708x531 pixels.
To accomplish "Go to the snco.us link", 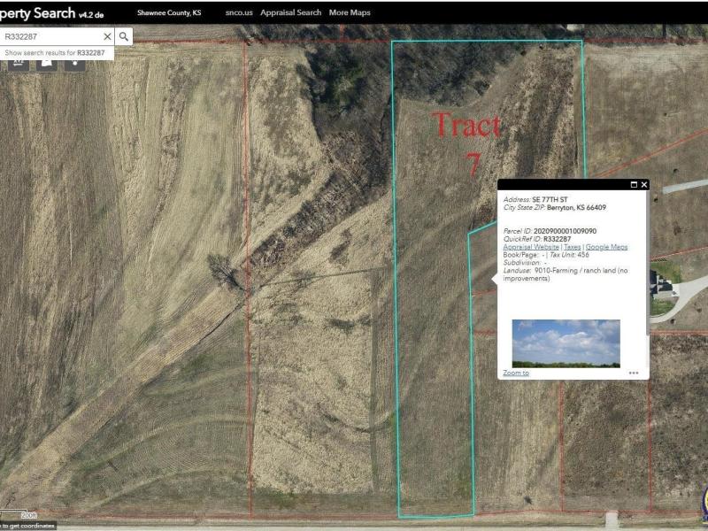I will (237, 13).
